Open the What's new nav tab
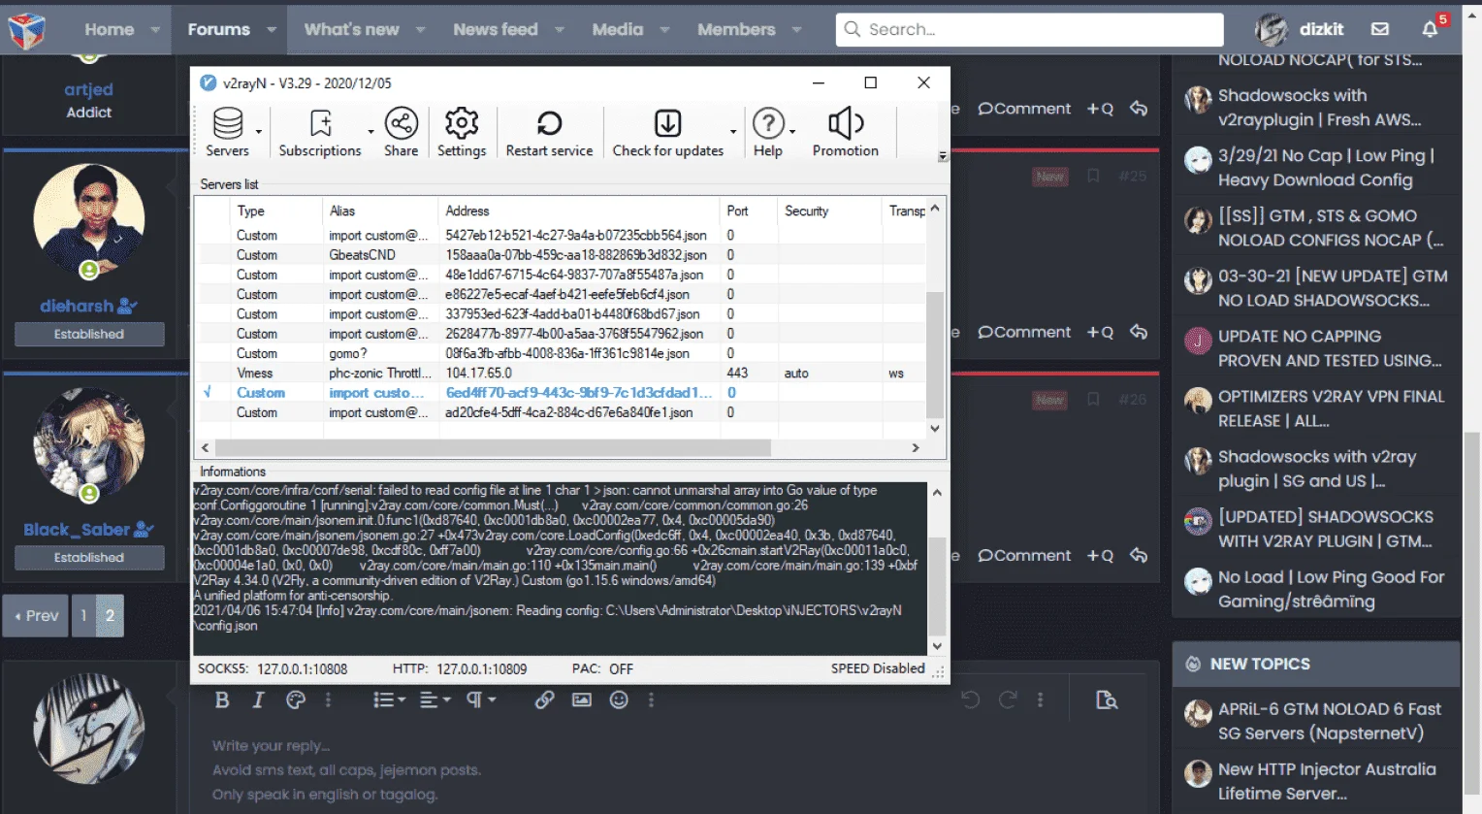This screenshot has width=1482, height=814. pos(351,30)
